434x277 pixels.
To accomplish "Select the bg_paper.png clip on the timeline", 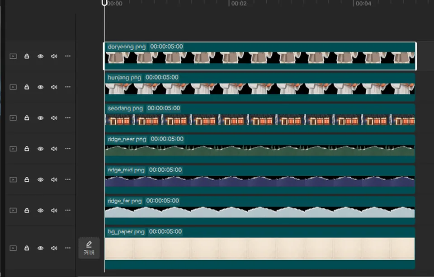I will 259,248.
